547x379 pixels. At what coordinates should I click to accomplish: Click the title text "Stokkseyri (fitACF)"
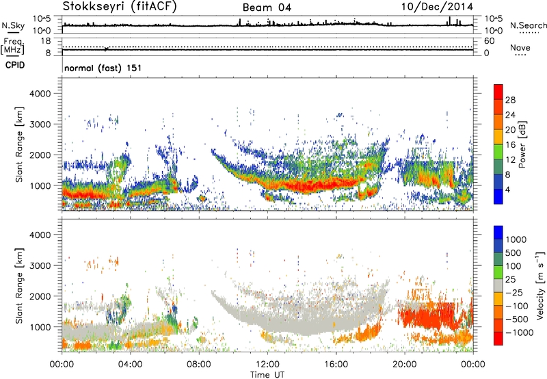(120, 7)
